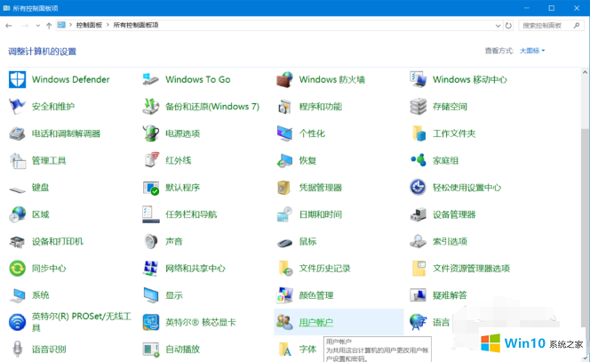
Task: Open the 备份和还原(Windows 7) icon
Action: pyautogui.click(x=151, y=107)
